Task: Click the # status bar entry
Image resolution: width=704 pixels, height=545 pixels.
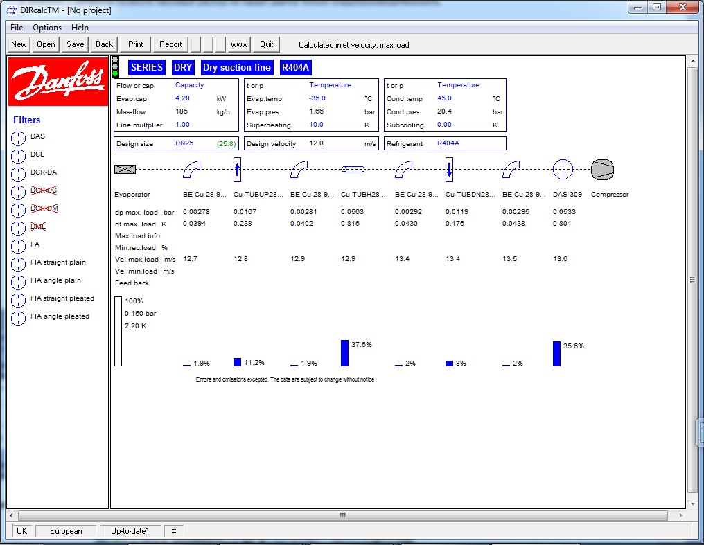Action: point(174,531)
